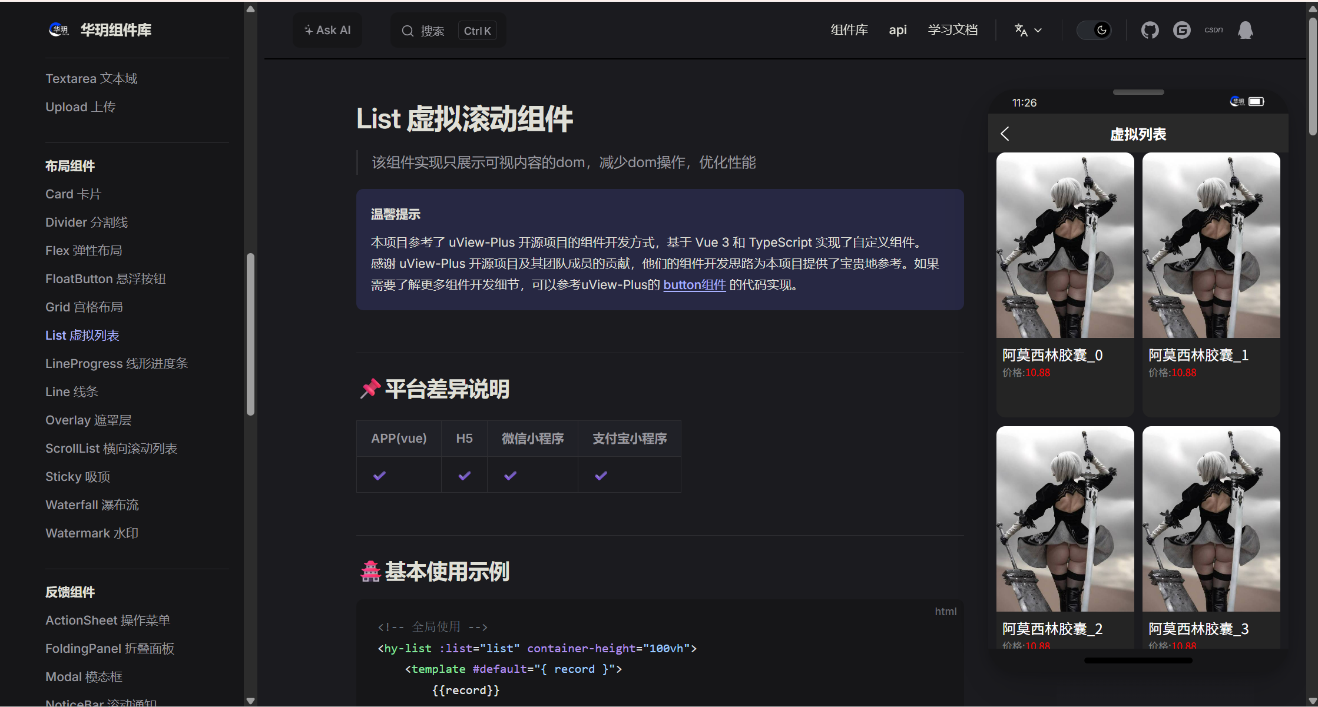The image size is (1318, 707).
Task: Tap the back arrow in phone preview
Action: click(1005, 134)
